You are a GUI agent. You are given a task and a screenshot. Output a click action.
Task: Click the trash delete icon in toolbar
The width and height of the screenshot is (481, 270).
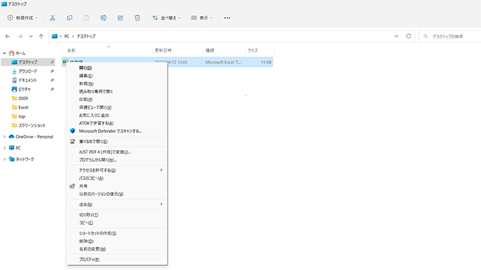[x=137, y=18]
